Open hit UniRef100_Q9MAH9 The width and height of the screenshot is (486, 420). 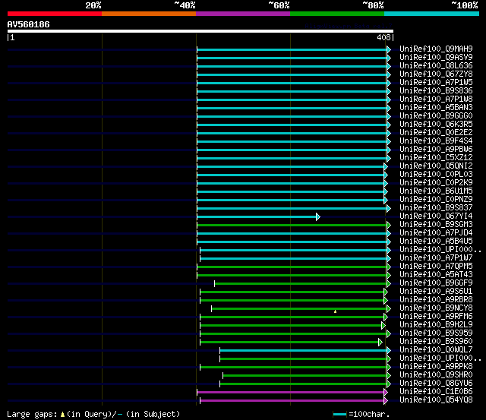pos(436,49)
